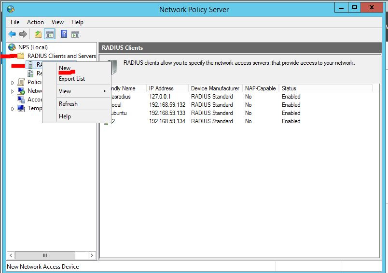Click the tree pane scroll right arrow
Screen dimensions: 388x273
click(92, 255)
